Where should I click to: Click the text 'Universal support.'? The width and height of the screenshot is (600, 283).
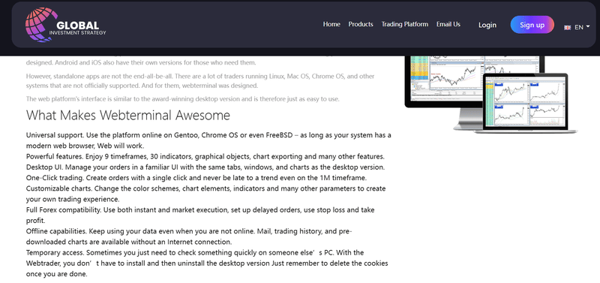point(55,135)
